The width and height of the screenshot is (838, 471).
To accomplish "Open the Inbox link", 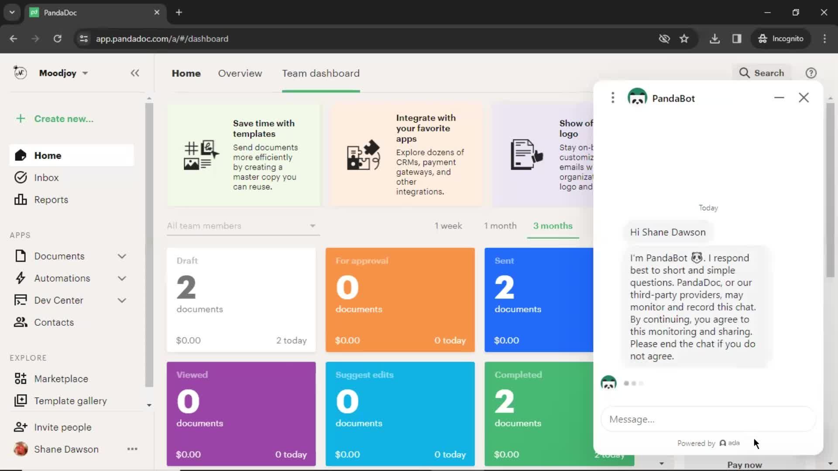I will [46, 177].
